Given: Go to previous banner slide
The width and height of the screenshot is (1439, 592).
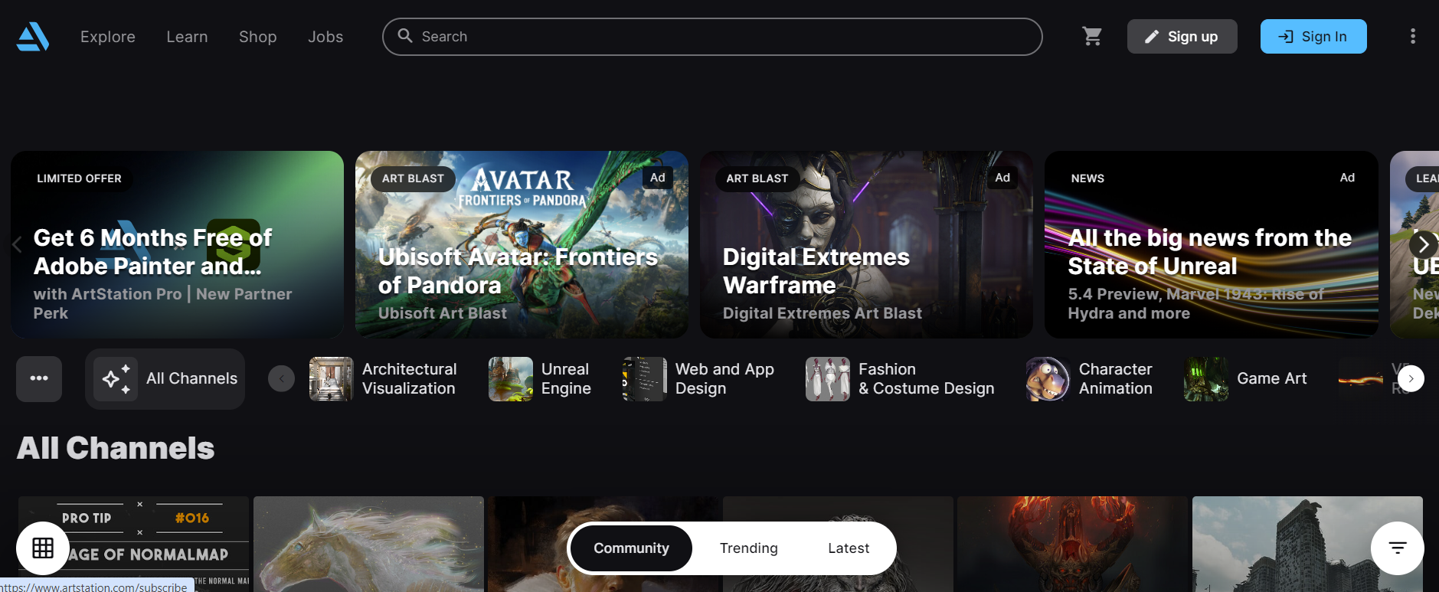Looking at the screenshot, I should click(x=17, y=245).
